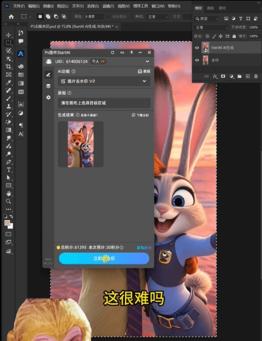Select the Dodge tool
This screenshot has height=341, width=262.
pyautogui.click(x=8, y=154)
